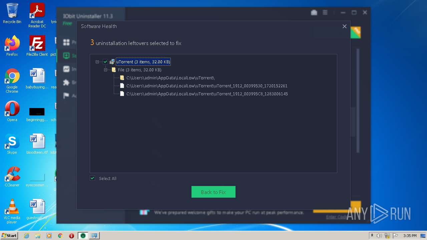The width and height of the screenshot is (427, 240).
Task: Uncheck the uTorrent leftovers checkbox
Action: [x=105, y=62]
